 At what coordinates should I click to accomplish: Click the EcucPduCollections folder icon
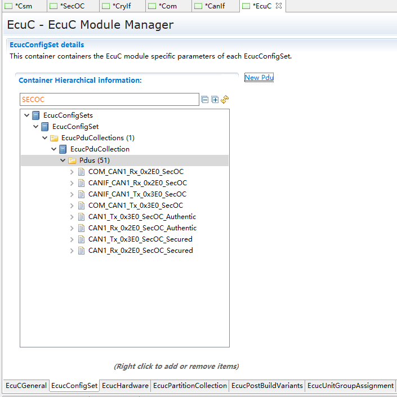tap(54, 138)
